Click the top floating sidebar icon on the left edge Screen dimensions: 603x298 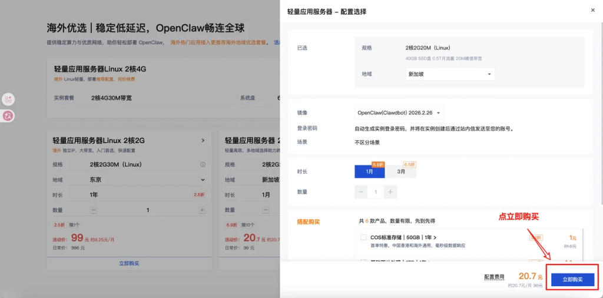tap(8, 100)
